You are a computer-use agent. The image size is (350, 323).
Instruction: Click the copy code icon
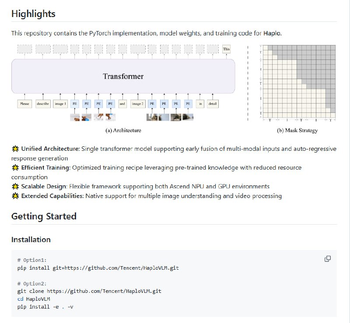pyautogui.click(x=327, y=259)
